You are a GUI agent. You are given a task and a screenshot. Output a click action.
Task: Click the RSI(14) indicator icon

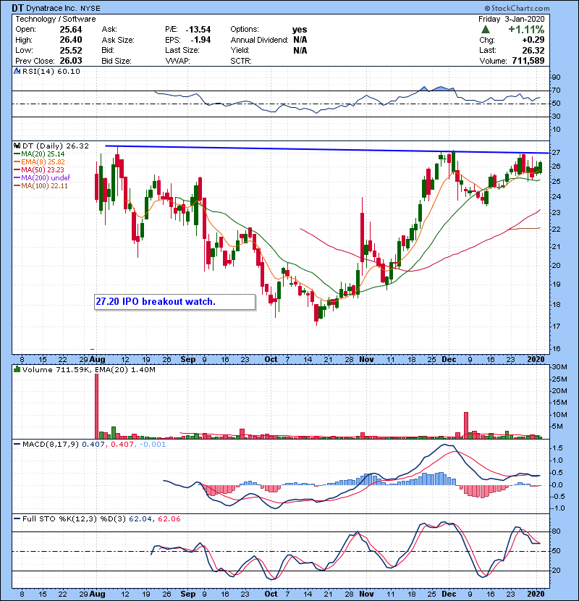coord(17,71)
